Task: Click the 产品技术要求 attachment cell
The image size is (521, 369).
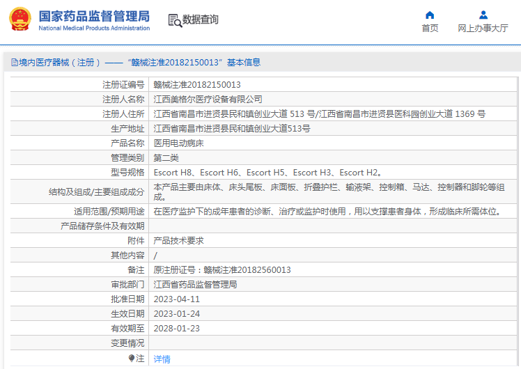Action: coord(178,241)
